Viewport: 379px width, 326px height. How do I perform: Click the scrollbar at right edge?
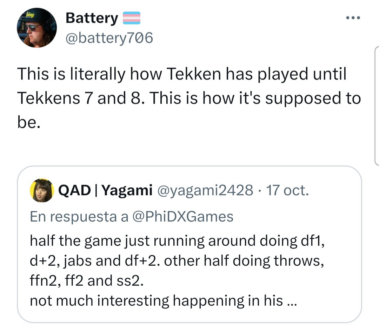tap(376, 105)
